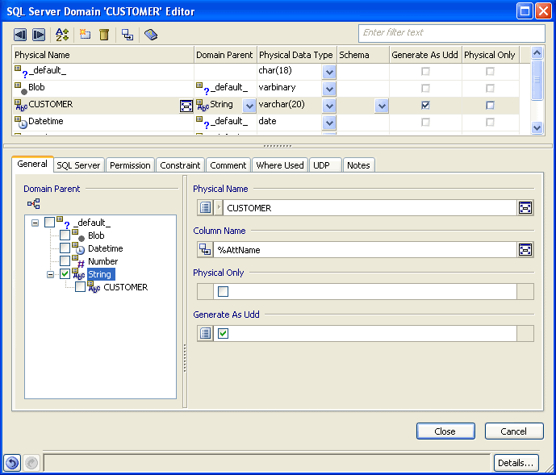
Task: Create a new domain with the New icon
Action: click(85, 35)
